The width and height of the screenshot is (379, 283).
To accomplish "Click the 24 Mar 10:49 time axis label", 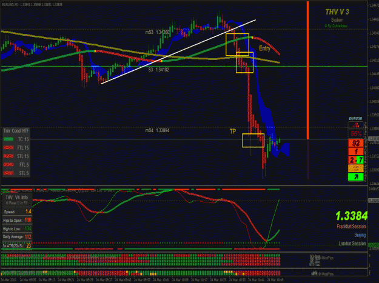I will click(275, 280).
